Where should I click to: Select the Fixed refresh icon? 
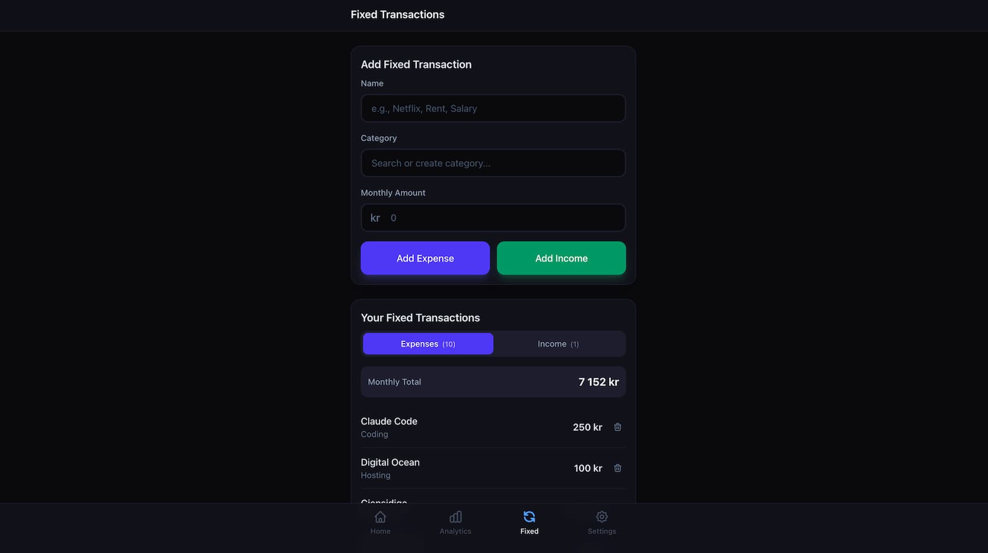point(529,517)
